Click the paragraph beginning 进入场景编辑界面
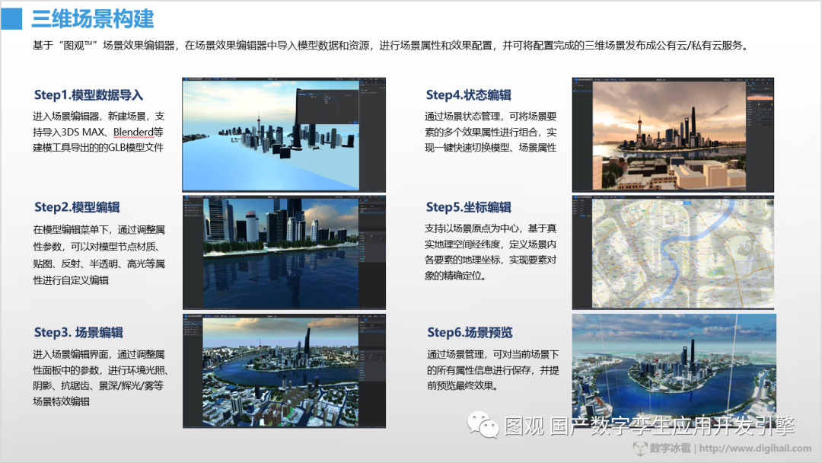The height and width of the screenshot is (463, 822). [x=100, y=378]
